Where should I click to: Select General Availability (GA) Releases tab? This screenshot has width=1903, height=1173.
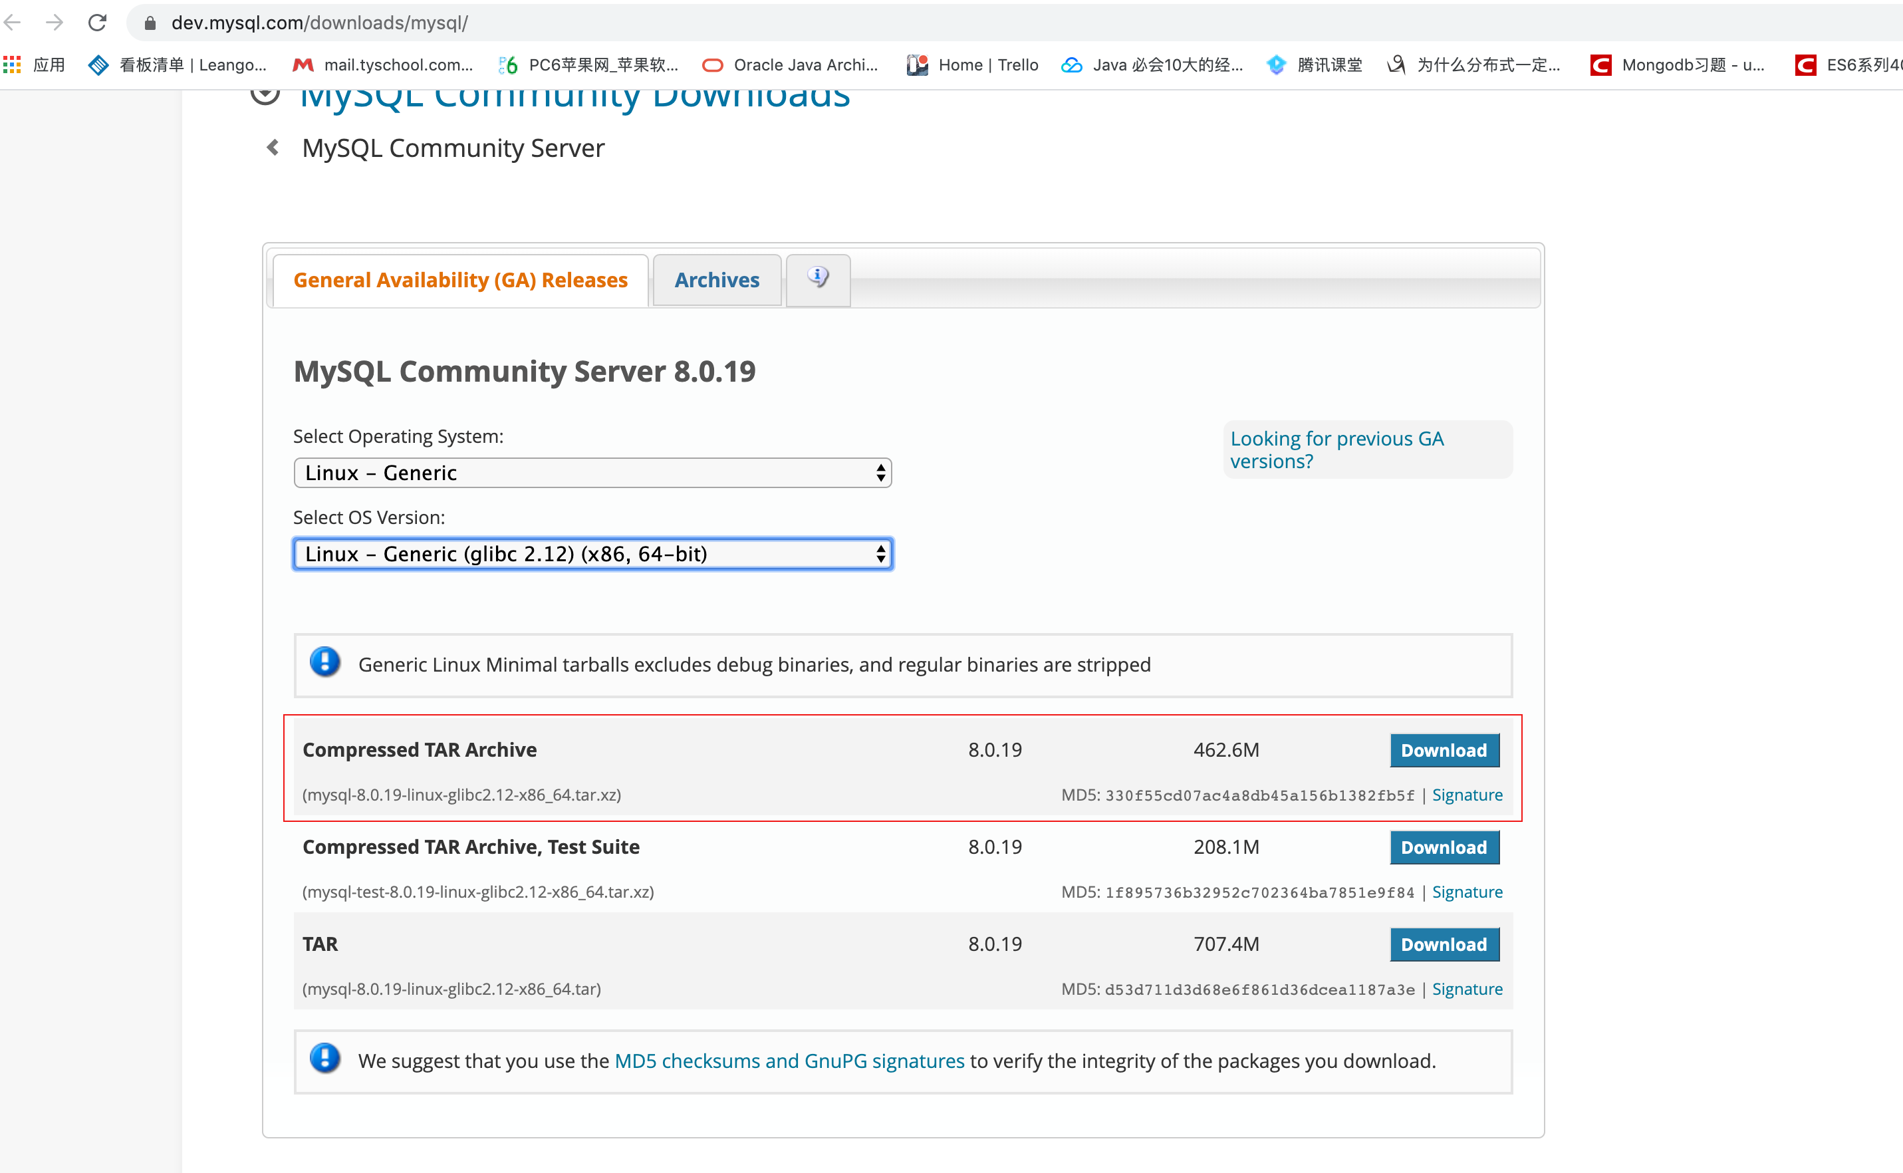point(460,280)
